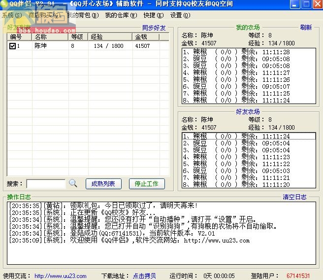Select plot 4 辣椒 11:11:27 in 我的农场
This screenshot has width=323, height=280.
249,72
